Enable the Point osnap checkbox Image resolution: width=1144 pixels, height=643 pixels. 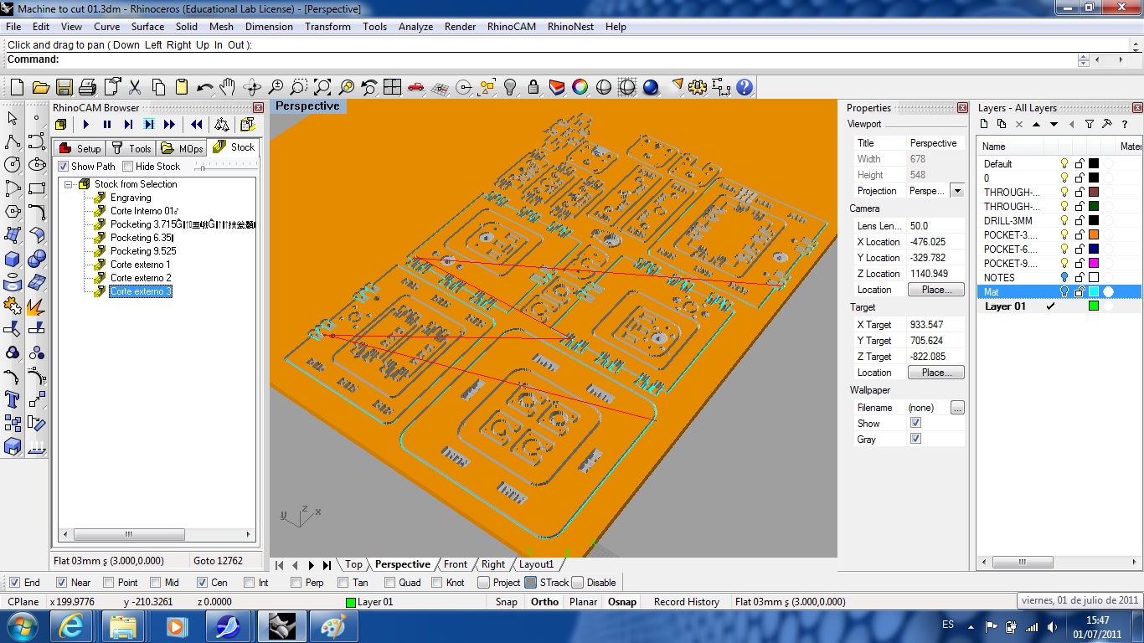[108, 583]
